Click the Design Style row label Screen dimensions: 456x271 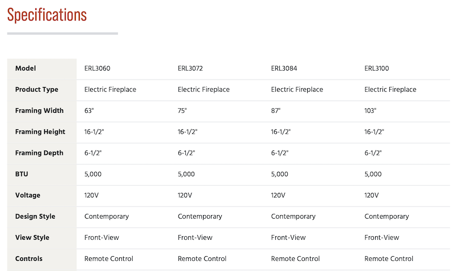click(35, 216)
